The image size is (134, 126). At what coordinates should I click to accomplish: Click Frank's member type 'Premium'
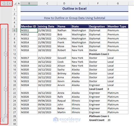pyautogui.click(x=118, y=42)
